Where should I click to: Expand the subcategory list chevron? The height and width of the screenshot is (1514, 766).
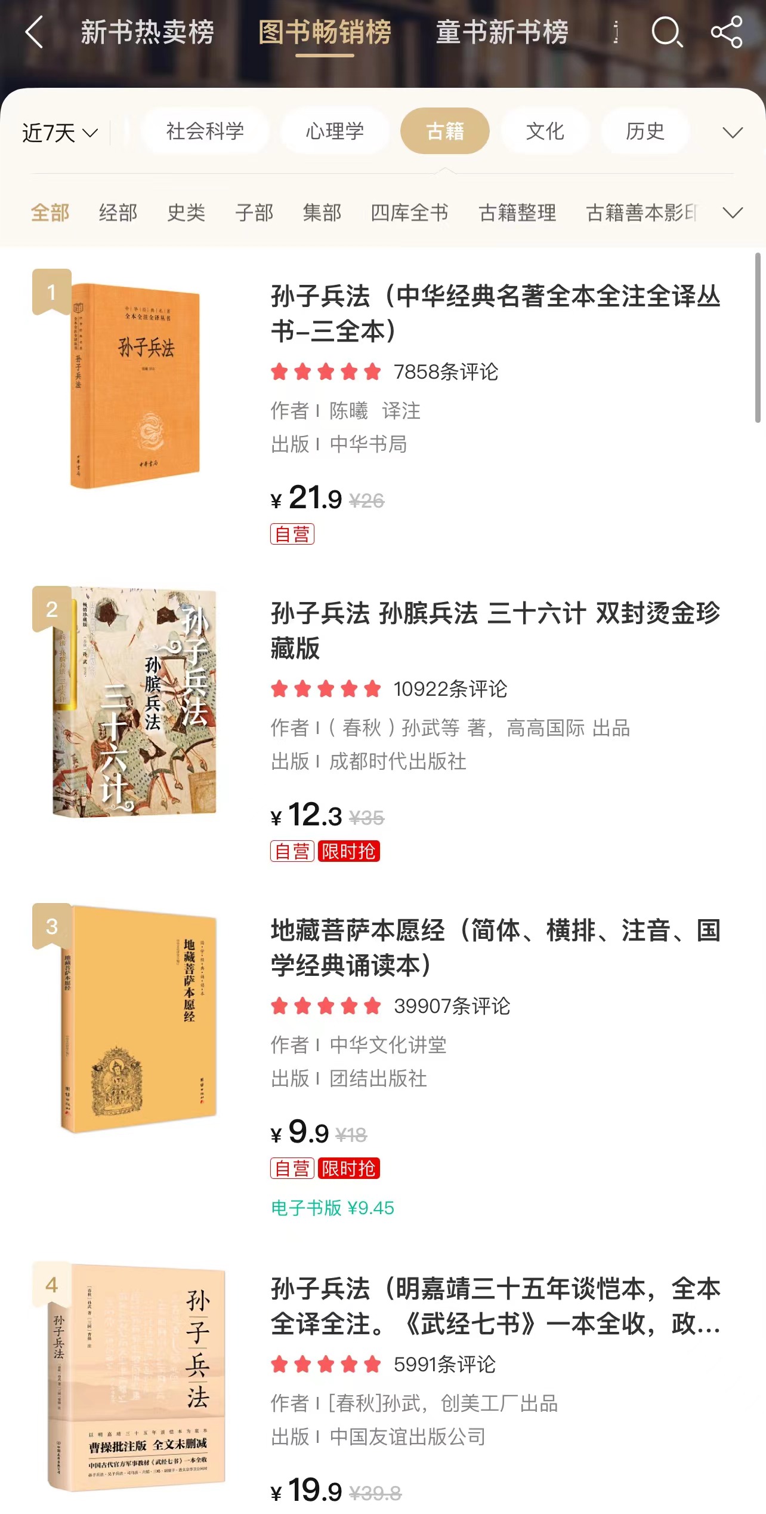coord(733,213)
